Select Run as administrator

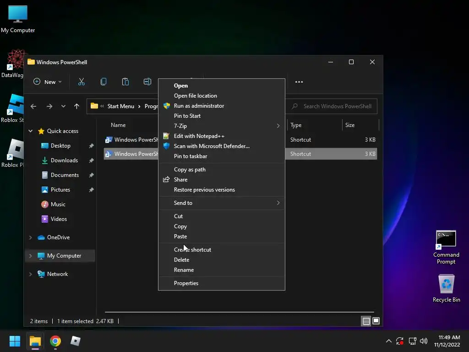coord(221,106)
